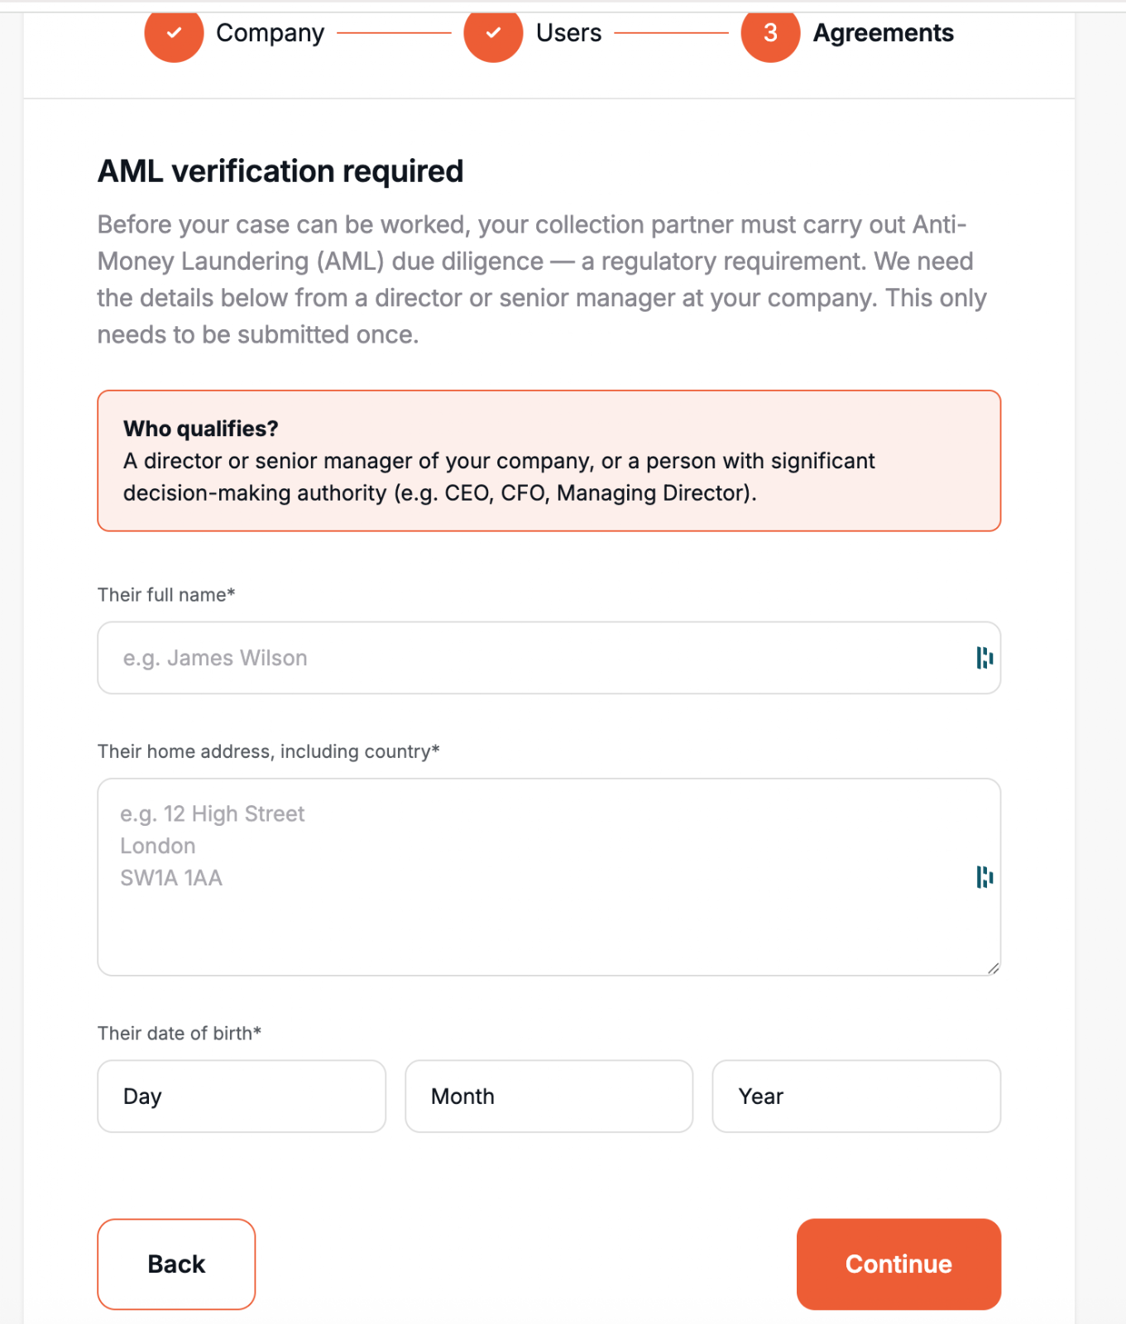Click the address textarea resize handle
This screenshot has width=1126, height=1324.
[993, 968]
